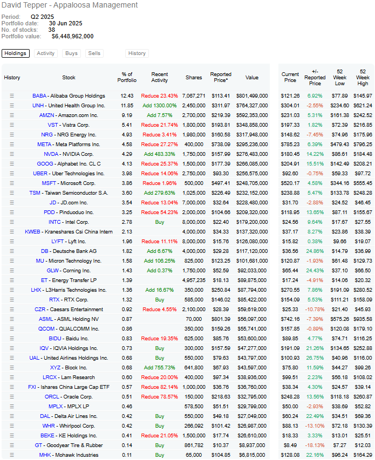Open MPLX - MPLX LP link
The width and height of the screenshot is (375, 460).
(x=69, y=406)
